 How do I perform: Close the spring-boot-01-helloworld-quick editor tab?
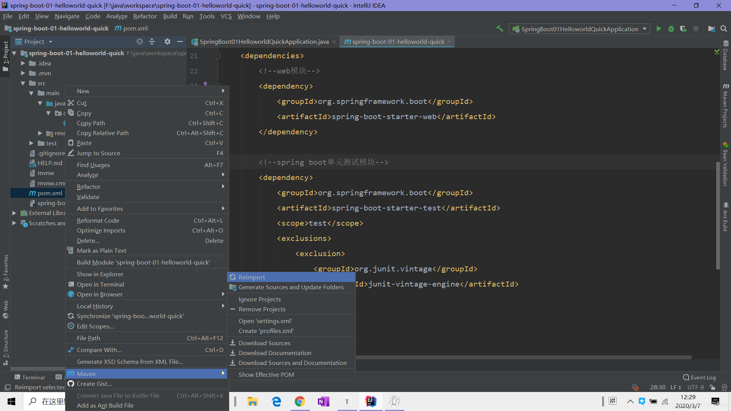(449, 41)
